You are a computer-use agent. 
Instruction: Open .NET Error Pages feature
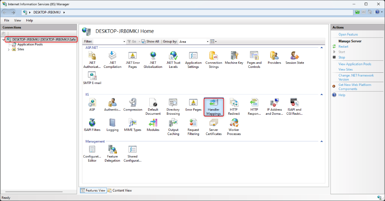click(133, 60)
